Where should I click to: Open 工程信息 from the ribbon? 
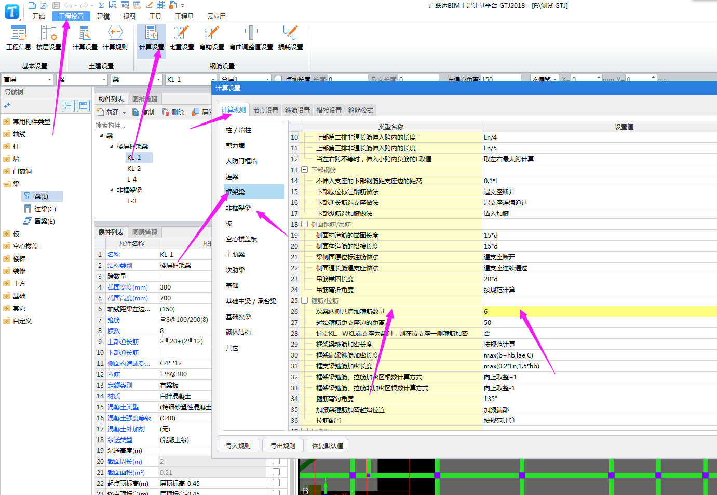[x=19, y=37]
